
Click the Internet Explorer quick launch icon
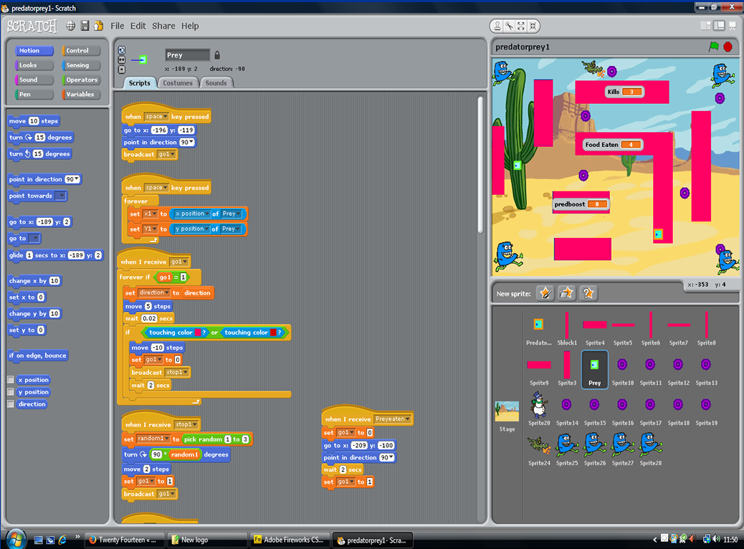click(62, 540)
